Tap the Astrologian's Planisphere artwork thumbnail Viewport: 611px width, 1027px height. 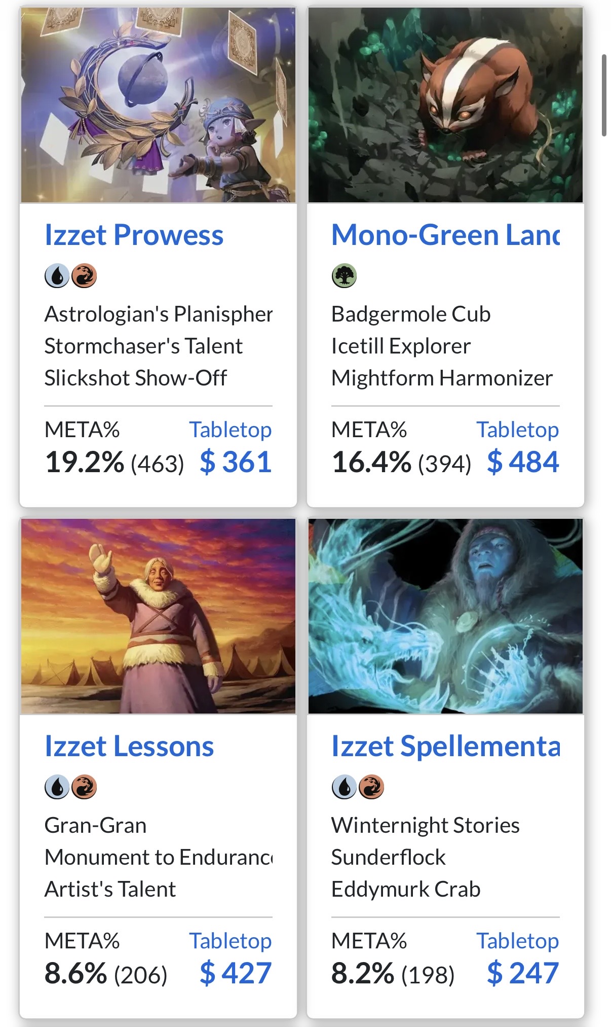[158, 104]
